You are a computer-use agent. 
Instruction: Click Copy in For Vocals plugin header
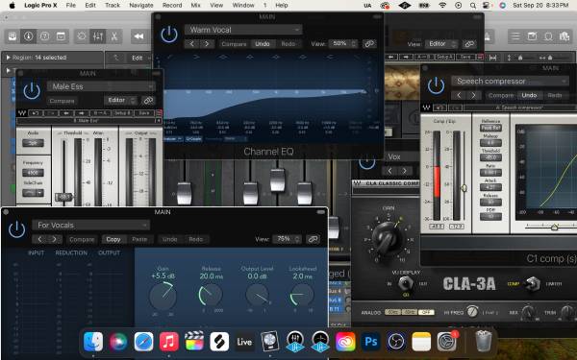(x=113, y=239)
